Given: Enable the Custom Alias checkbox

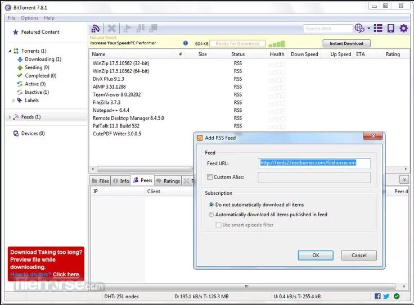Looking at the screenshot, I should (x=210, y=177).
